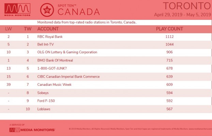Click the CANADA heading text
The width and height of the screenshot is (212, 136).
point(79,12)
